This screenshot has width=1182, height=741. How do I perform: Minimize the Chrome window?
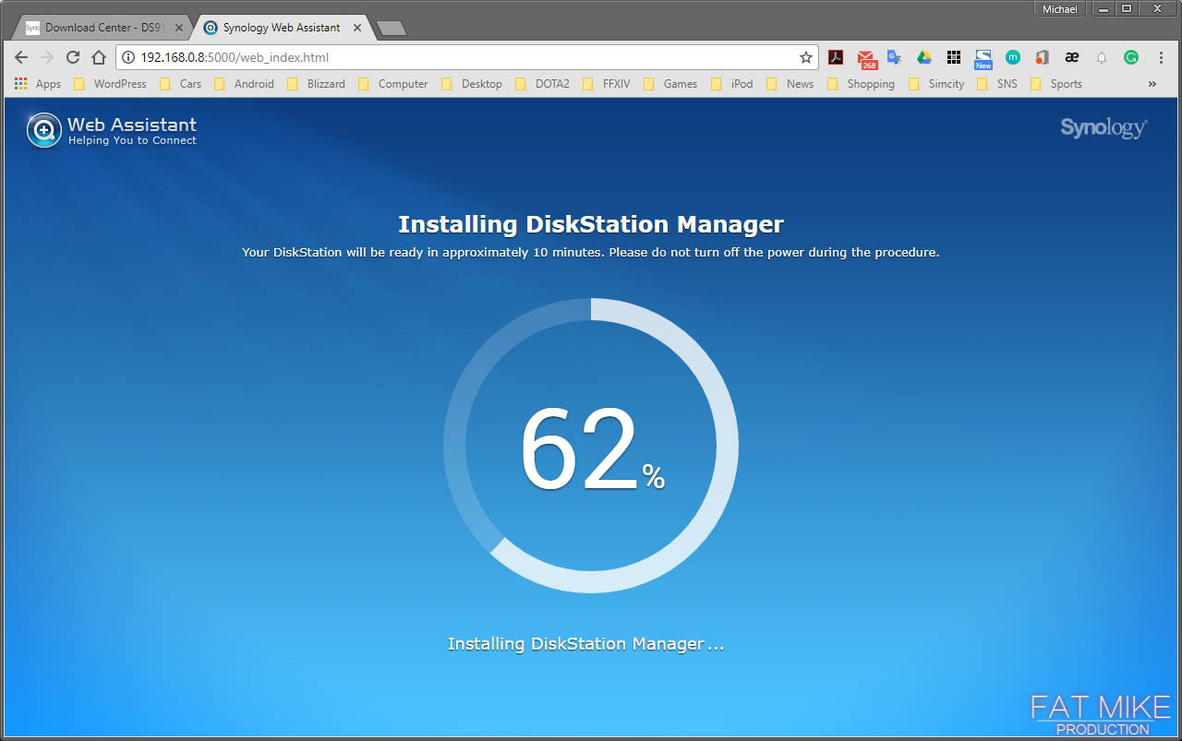click(x=1104, y=8)
